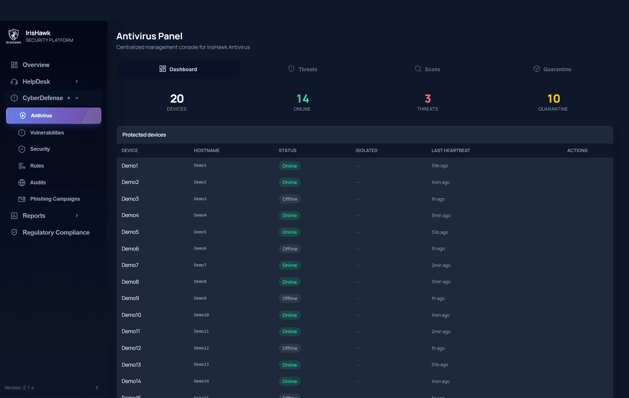Click the 10 Quarantine counter
The image size is (629, 398).
pos(553,102)
